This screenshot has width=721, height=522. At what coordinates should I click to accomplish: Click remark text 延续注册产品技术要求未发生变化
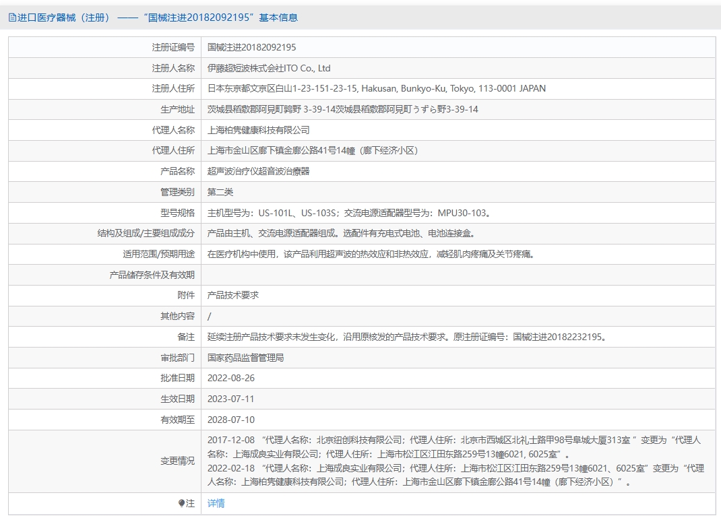408,337
